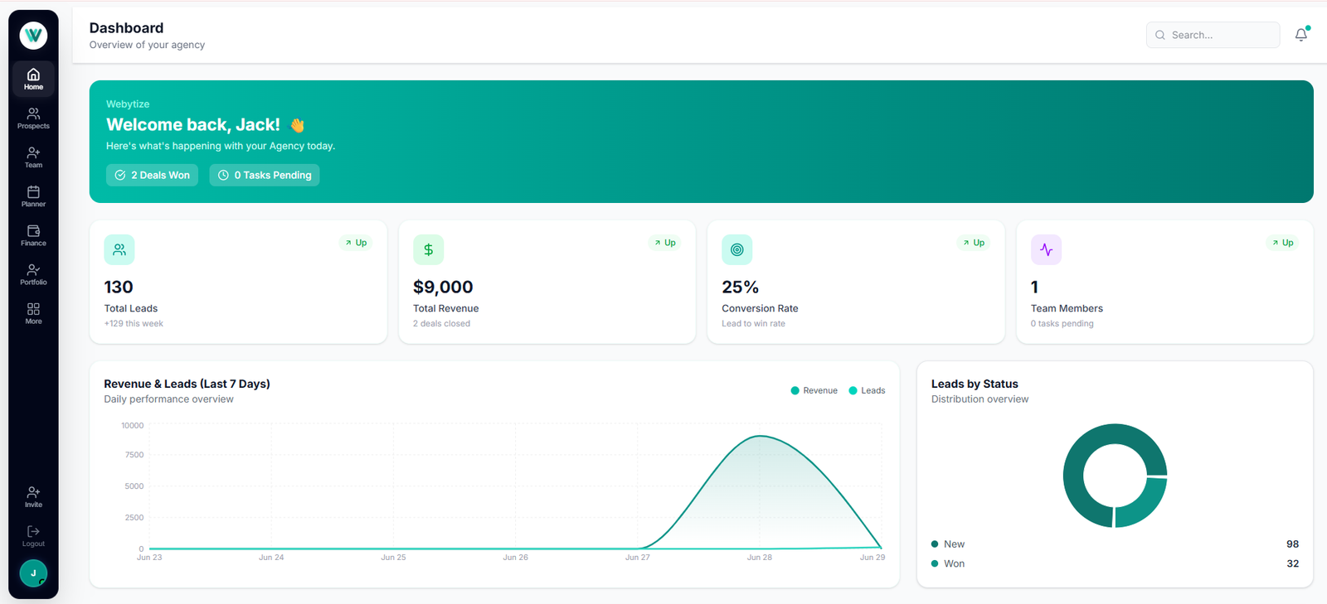Open the Planner calendar icon

[33, 196]
